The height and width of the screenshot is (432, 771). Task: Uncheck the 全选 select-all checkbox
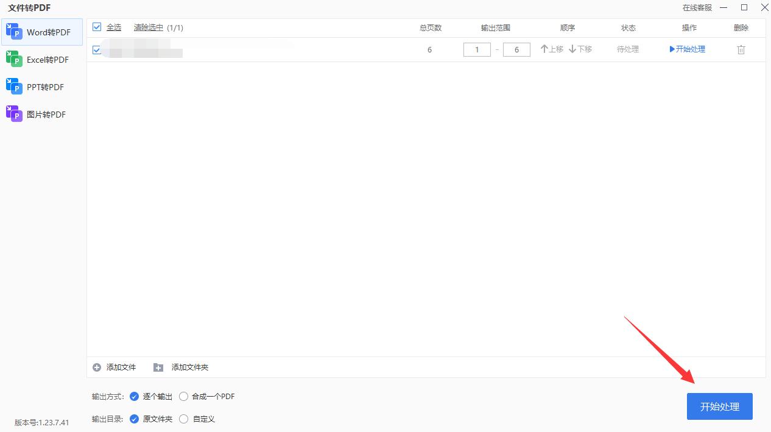point(96,27)
